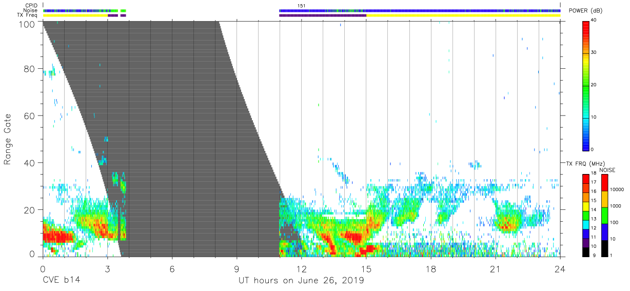Click the UT hours on June 26, 2019 title

point(301,281)
